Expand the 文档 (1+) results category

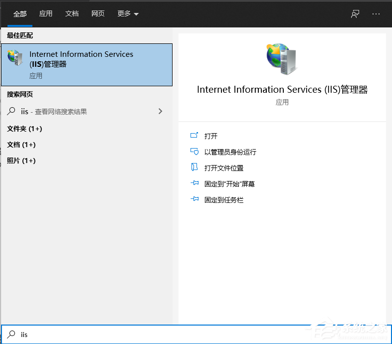(x=21, y=145)
